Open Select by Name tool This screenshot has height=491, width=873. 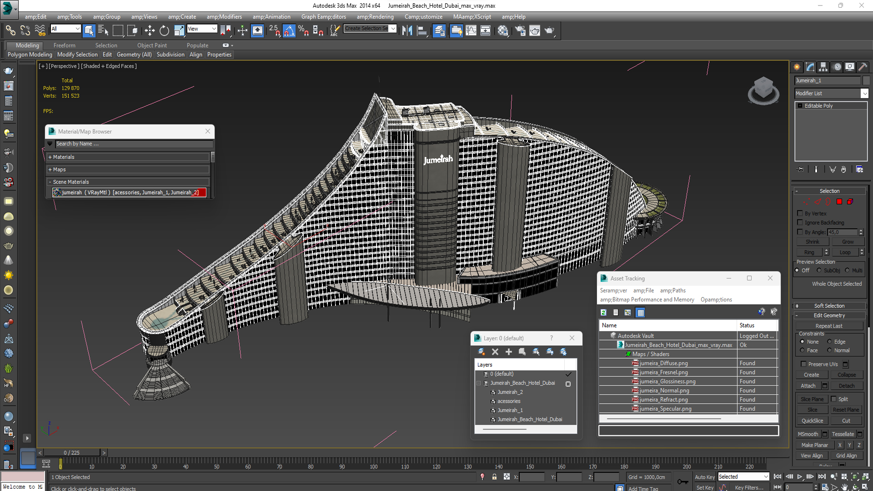click(103, 30)
